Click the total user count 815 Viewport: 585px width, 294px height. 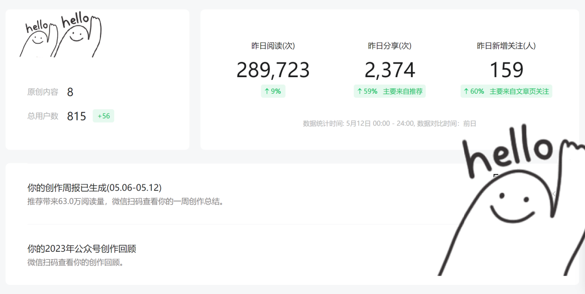pos(77,116)
